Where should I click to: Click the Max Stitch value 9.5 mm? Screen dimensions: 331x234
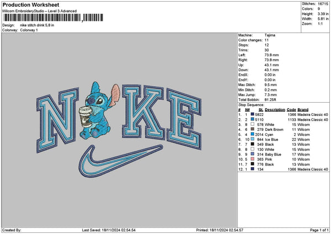tap(270, 84)
